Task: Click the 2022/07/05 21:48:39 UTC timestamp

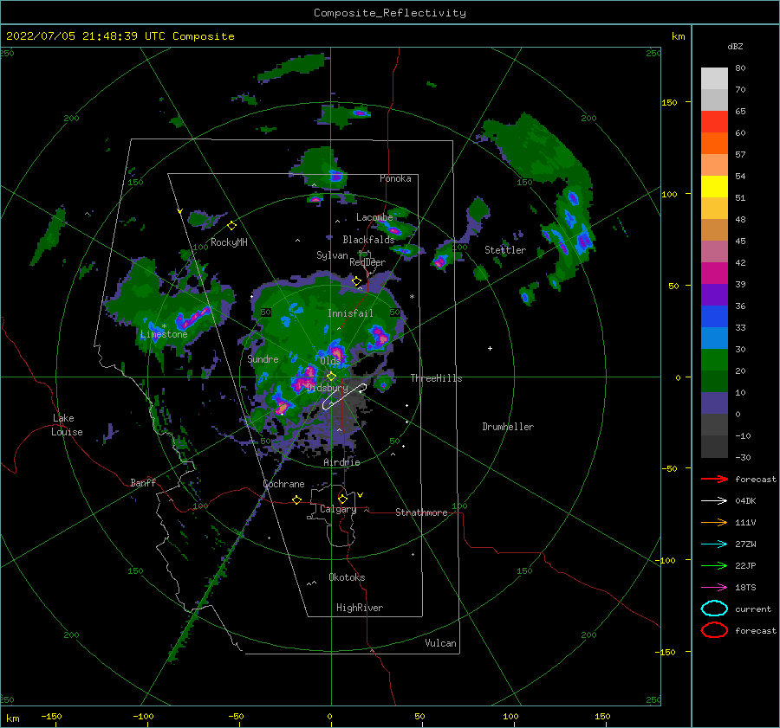Action: pos(75,36)
